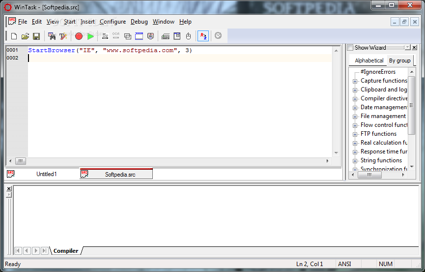Click the blue-framed window toolbar icon
The image size is (425, 272).
pos(139,36)
